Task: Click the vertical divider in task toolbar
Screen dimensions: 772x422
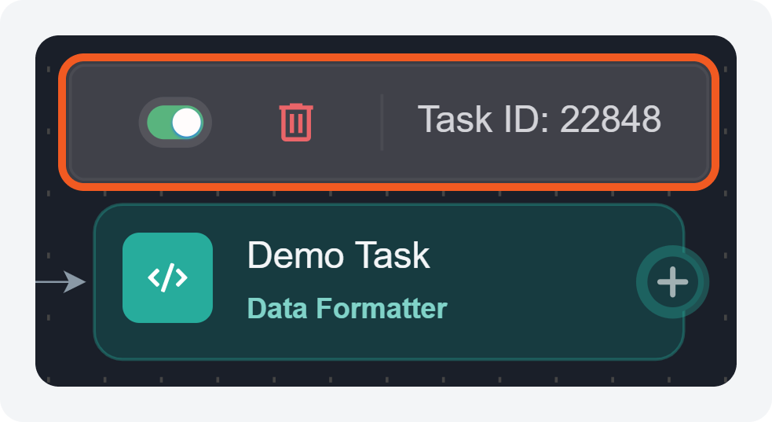Action: 382,122
